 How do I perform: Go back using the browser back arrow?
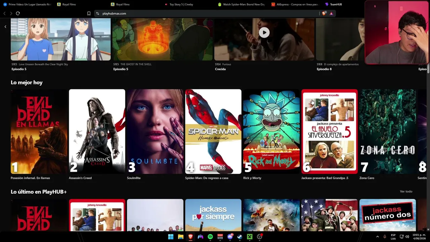[x=4, y=13]
